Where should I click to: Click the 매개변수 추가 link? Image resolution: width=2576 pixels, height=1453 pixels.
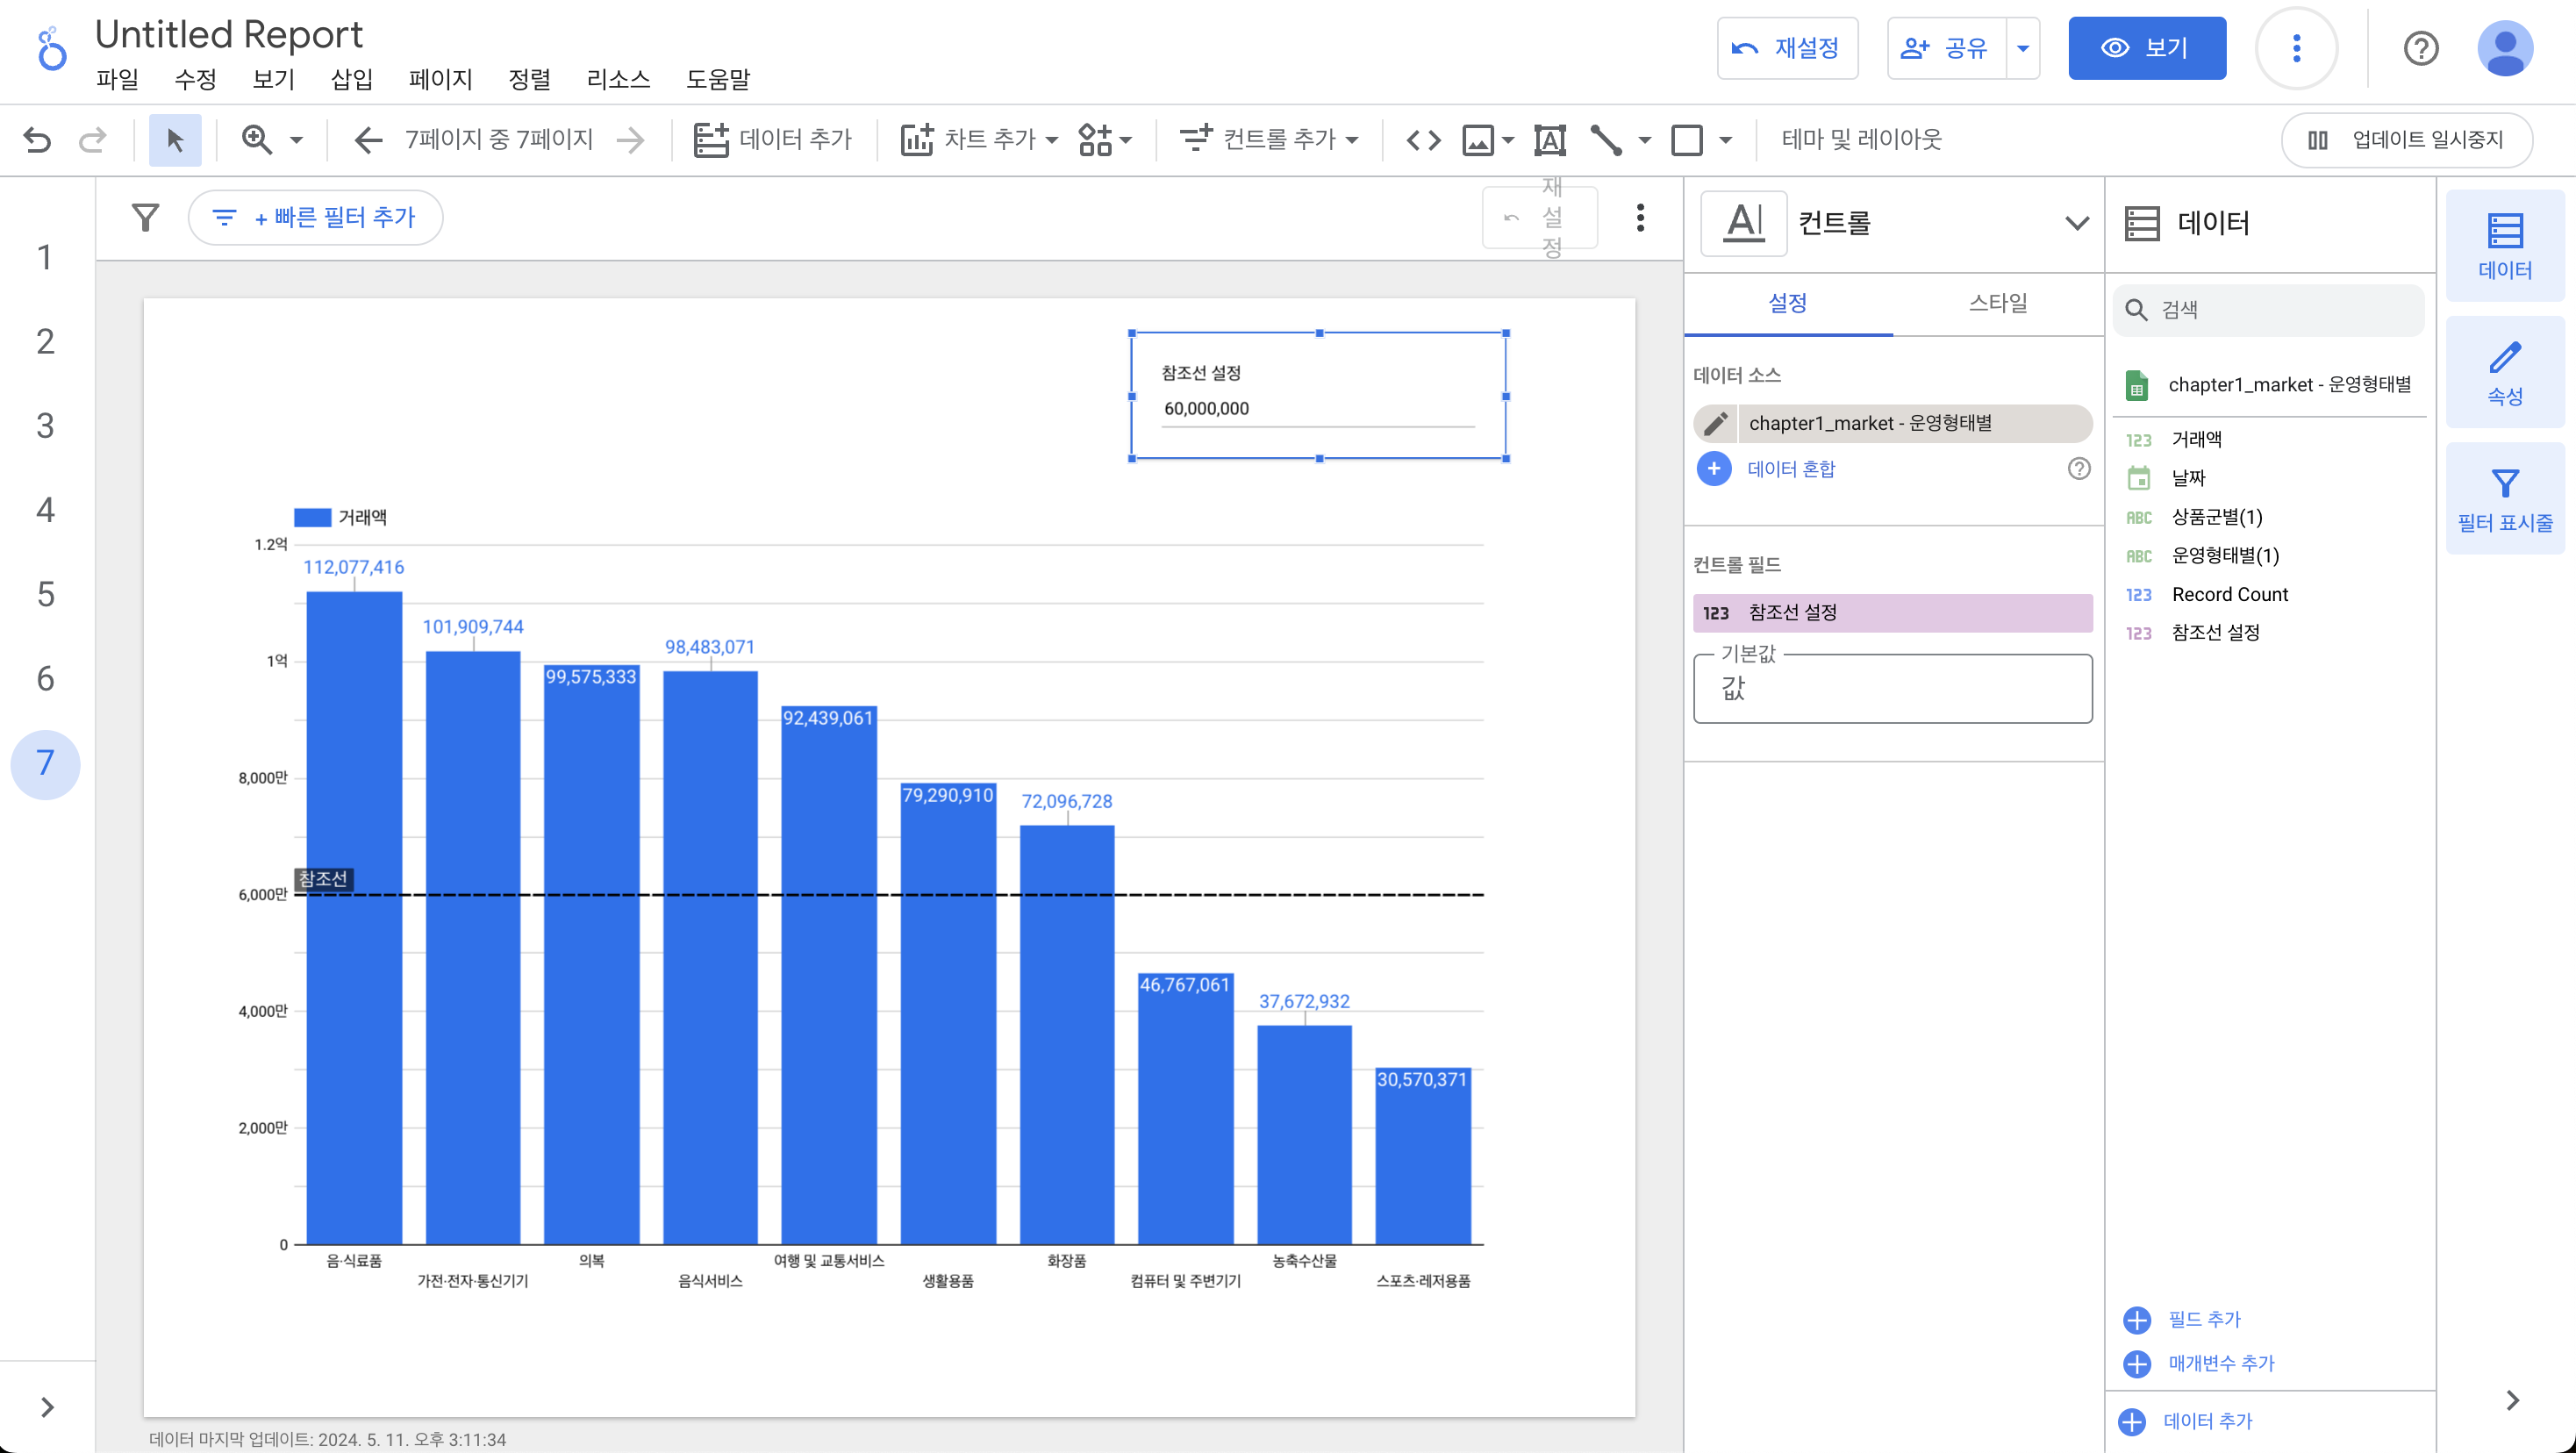[x=2220, y=1363]
